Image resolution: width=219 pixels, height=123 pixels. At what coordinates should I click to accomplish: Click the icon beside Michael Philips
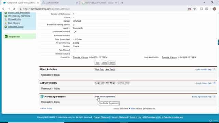pos(6,19)
